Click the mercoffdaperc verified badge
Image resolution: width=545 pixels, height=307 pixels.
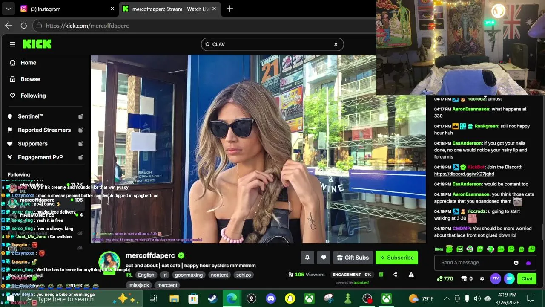point(181,255)
